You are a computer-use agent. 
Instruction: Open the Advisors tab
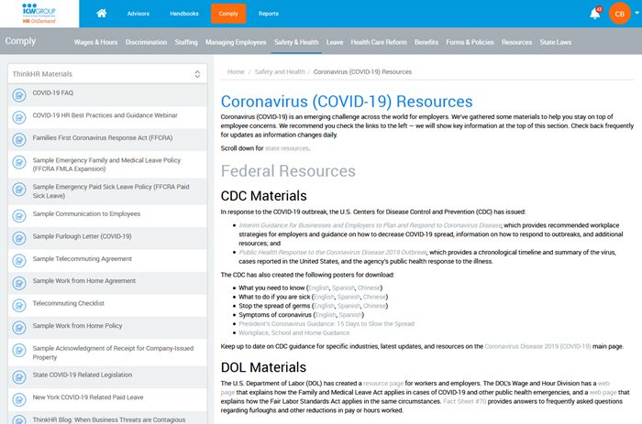point(138,14)
